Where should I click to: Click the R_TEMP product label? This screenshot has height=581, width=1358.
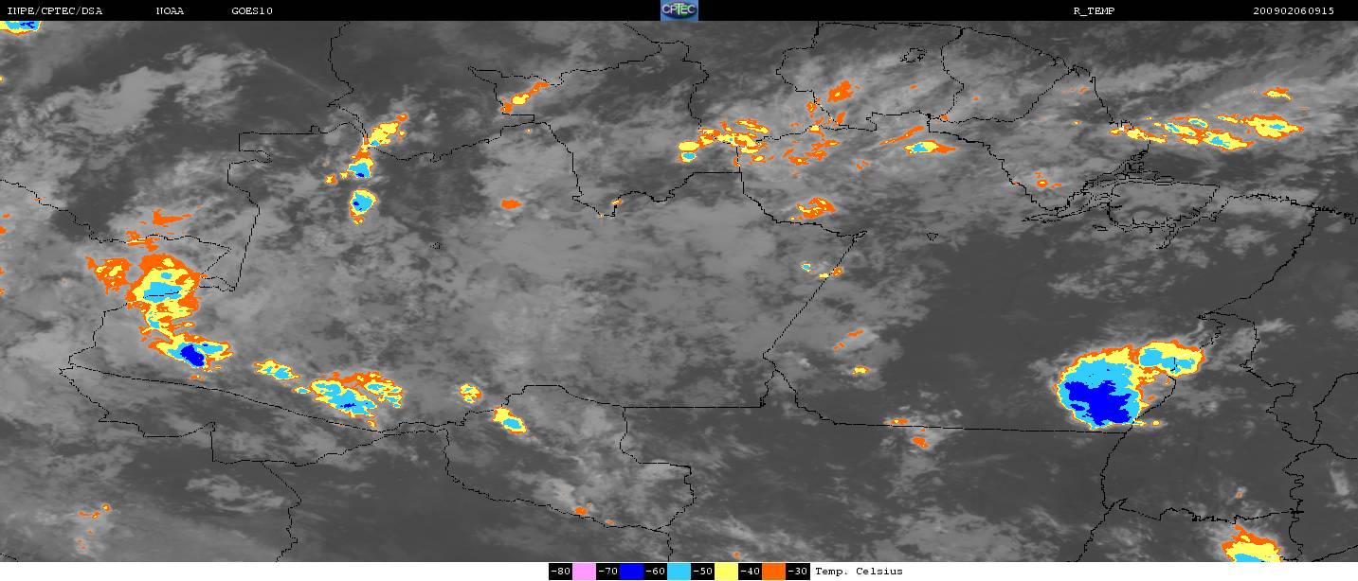point(1094,10)
